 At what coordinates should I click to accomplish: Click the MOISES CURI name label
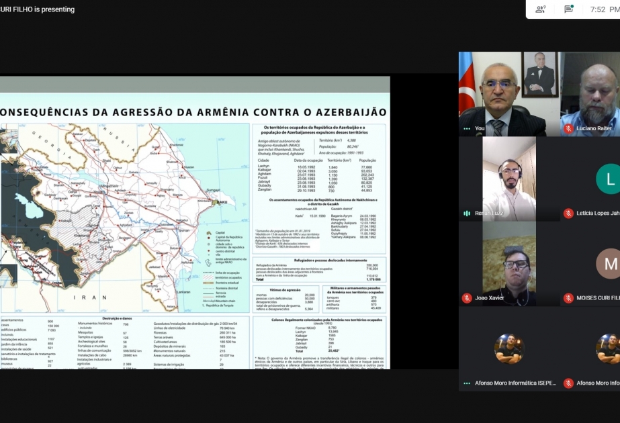598,298
